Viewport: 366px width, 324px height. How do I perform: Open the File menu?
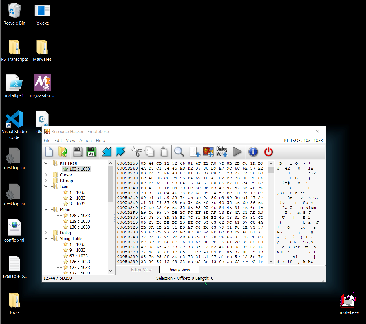click(47, 141)
